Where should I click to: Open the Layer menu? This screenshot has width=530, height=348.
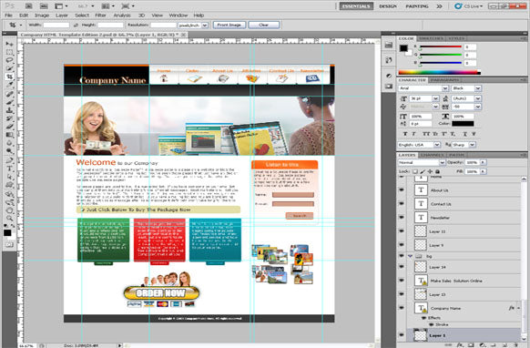pyautogui.click(x=62, y=15)
